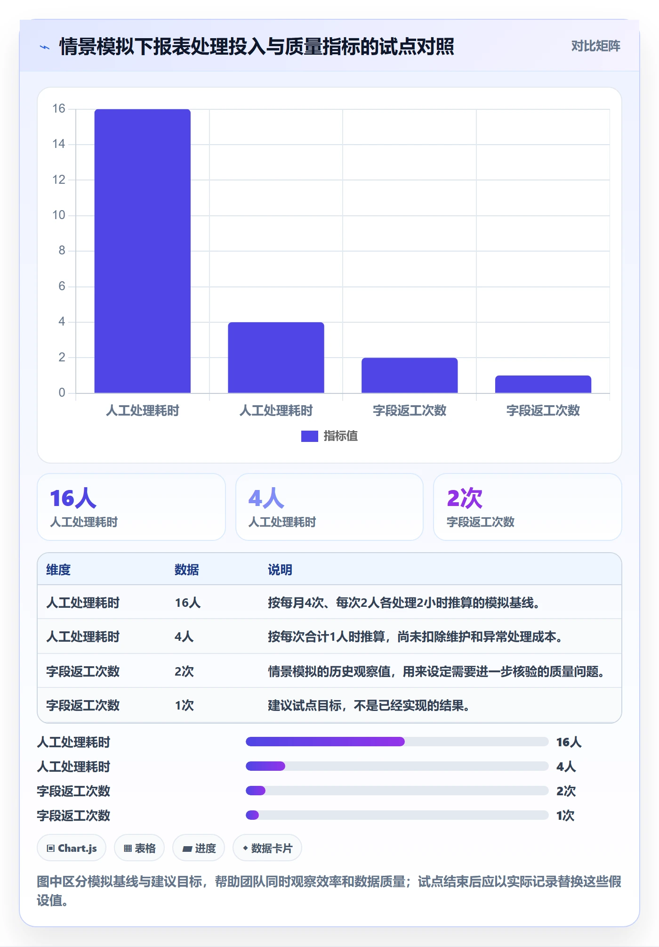Image resolution: width=659 pixels, height=947 pixels.
Task: Click the 对比矩阵 label in the header
Action: pyautogui.click(x=595, y=46)
